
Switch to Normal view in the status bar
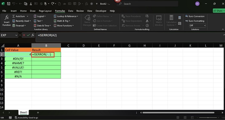[178, 118]
